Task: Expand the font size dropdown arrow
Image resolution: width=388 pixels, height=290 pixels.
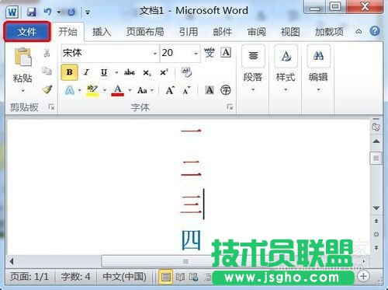Action: pyautogui.click(x=196, y=54)
